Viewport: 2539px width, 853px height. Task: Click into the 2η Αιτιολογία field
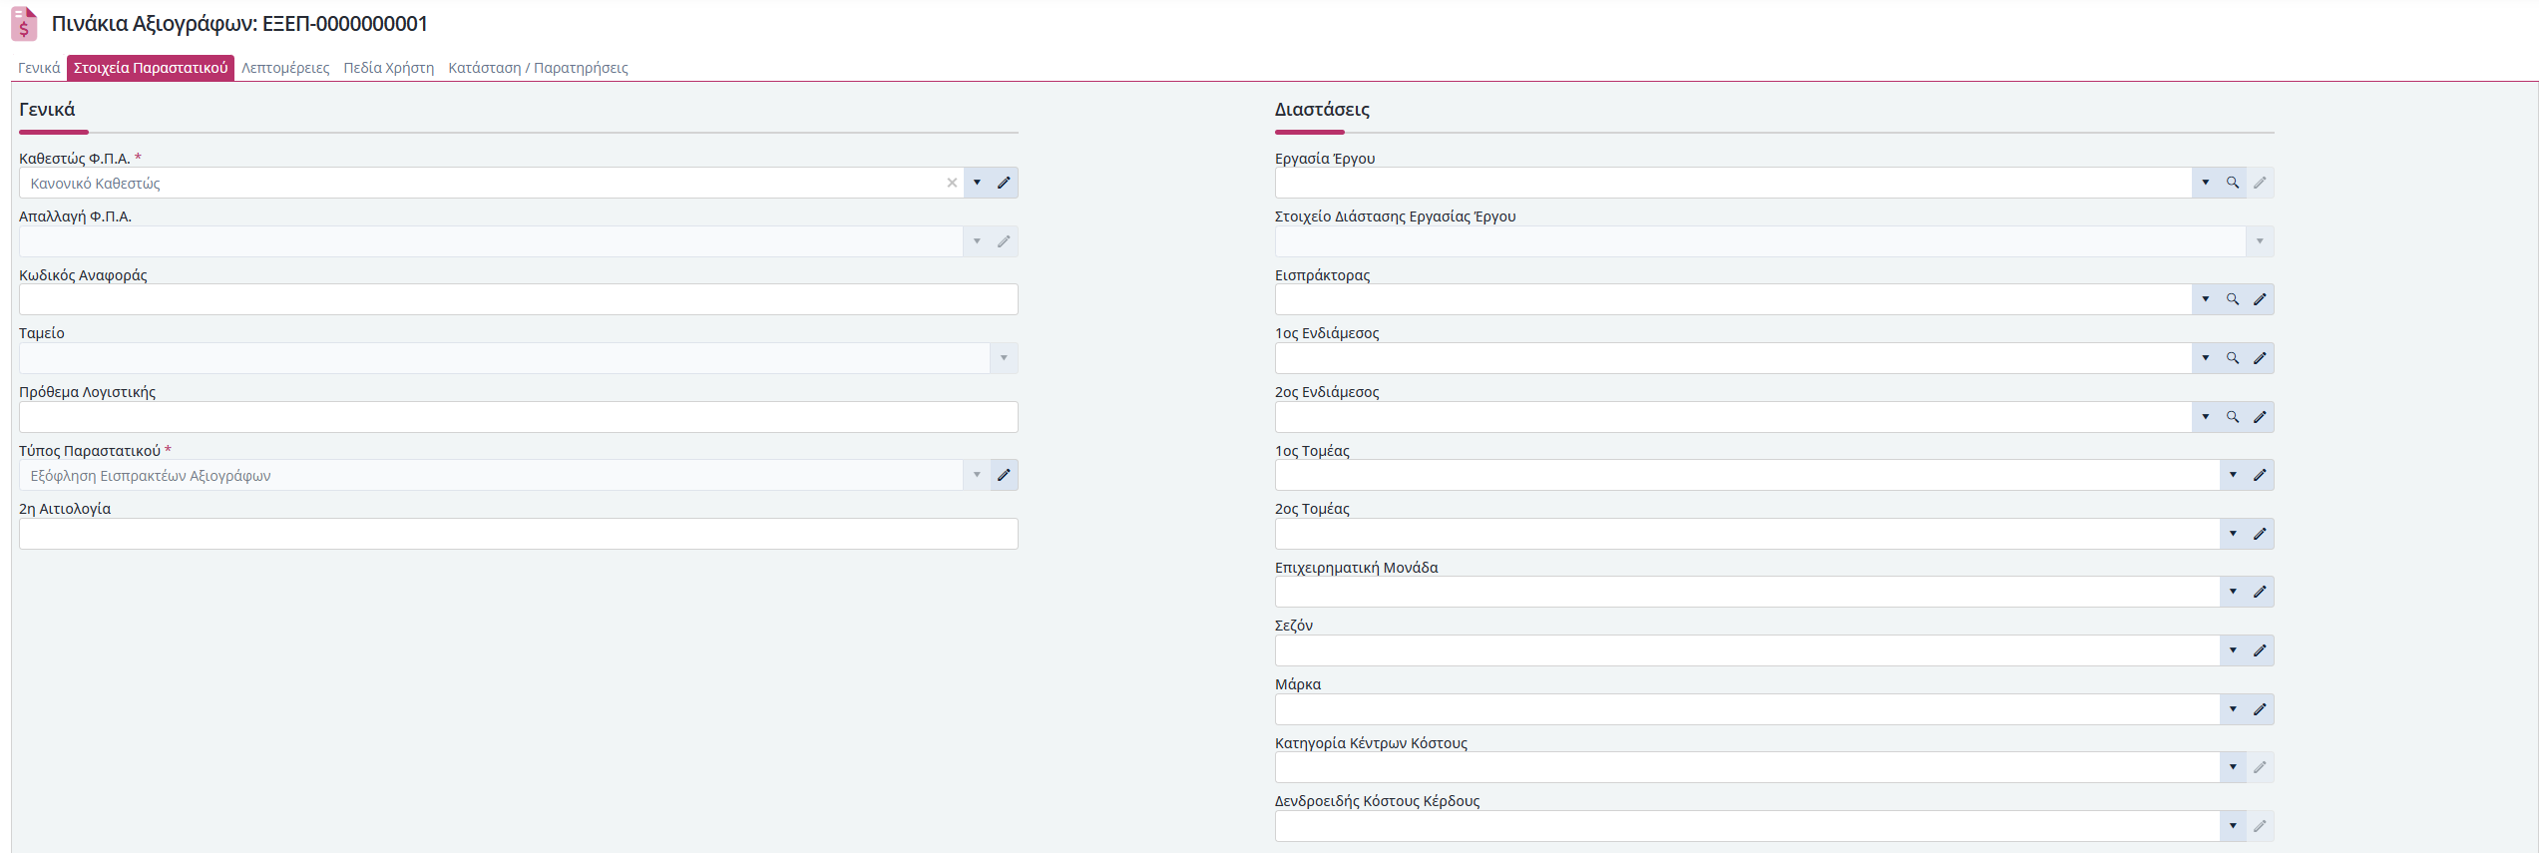tap(519, 534)
